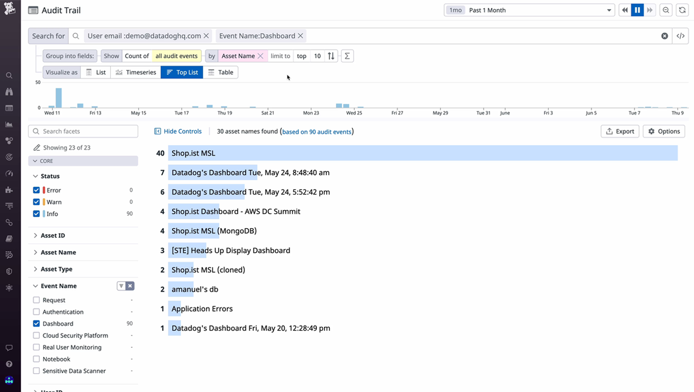
Task: Check the Request event name checkbox
Action: (x=36, y=300)
